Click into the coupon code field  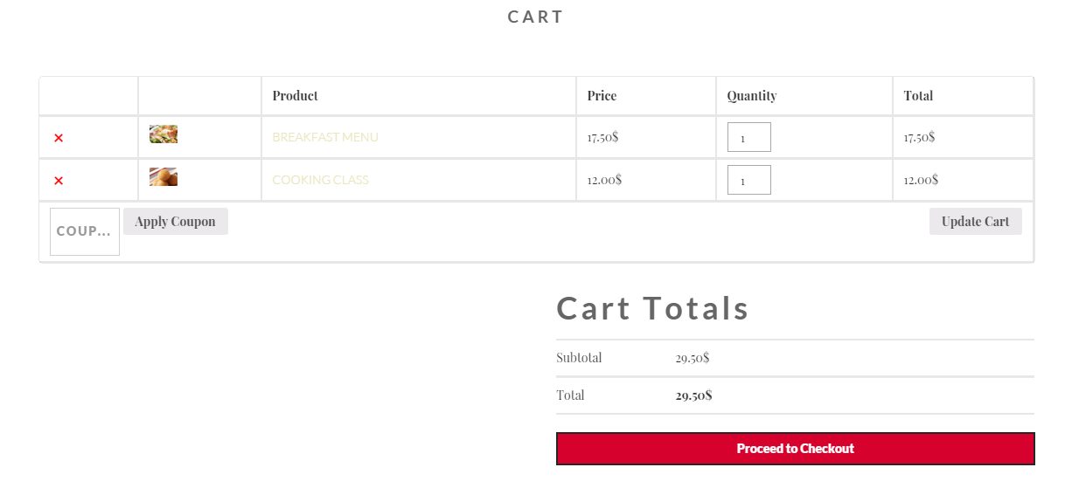(84, 231)
